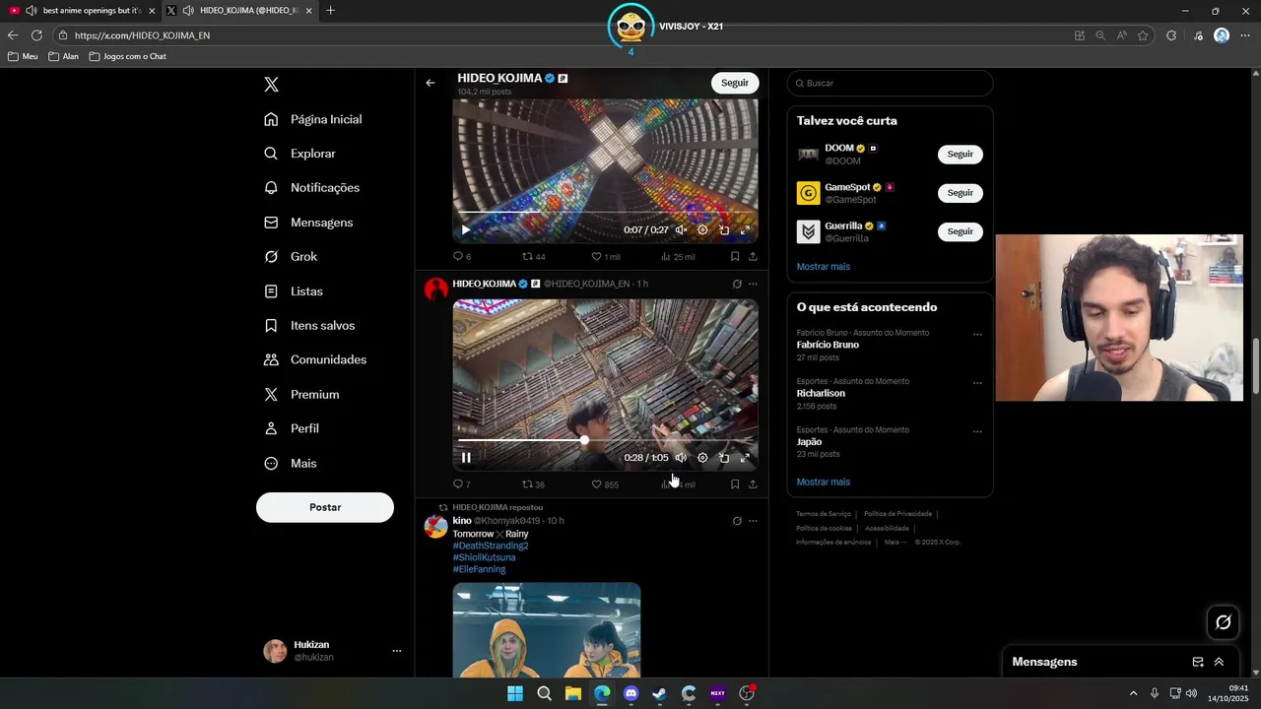The image size is (1261, 709).
Task: Reply to the post with 7 comments
Action: pos(461,484)
